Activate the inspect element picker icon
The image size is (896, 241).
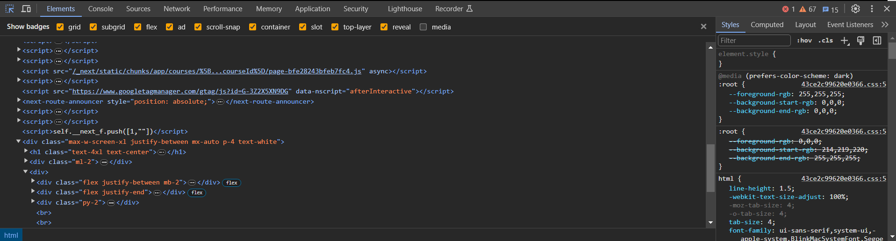(x=9, y=9)
